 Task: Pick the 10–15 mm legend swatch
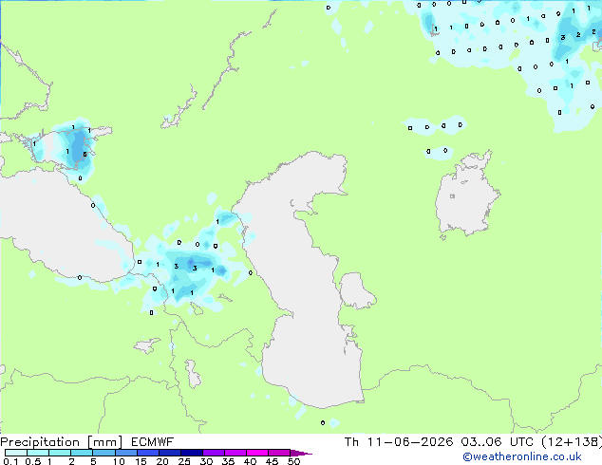pos(125,453)
